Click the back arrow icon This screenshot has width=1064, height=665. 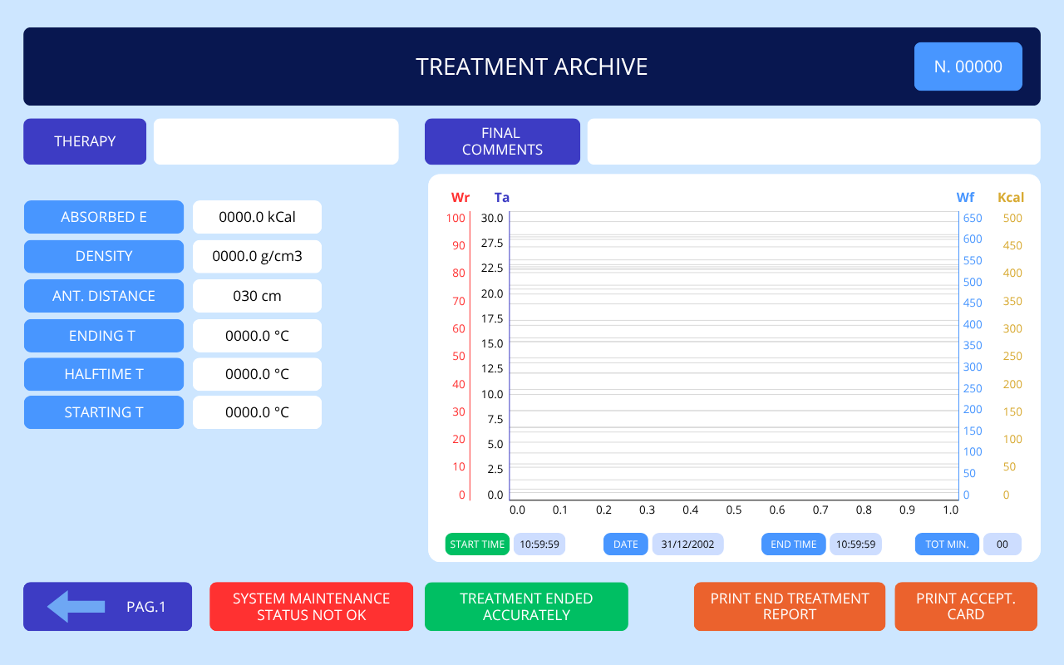click(x=76, y=606)
